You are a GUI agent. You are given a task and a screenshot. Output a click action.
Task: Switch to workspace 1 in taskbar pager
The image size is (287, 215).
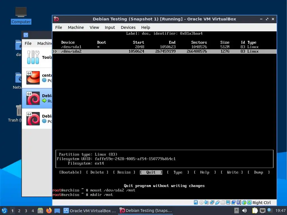pos(12,211)
